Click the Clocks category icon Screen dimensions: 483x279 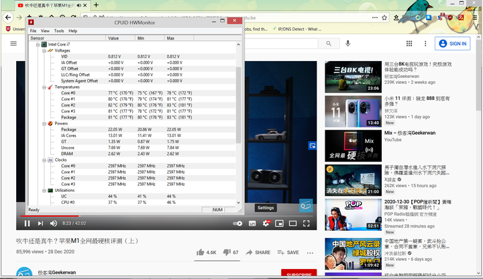(x=50, y=160)
